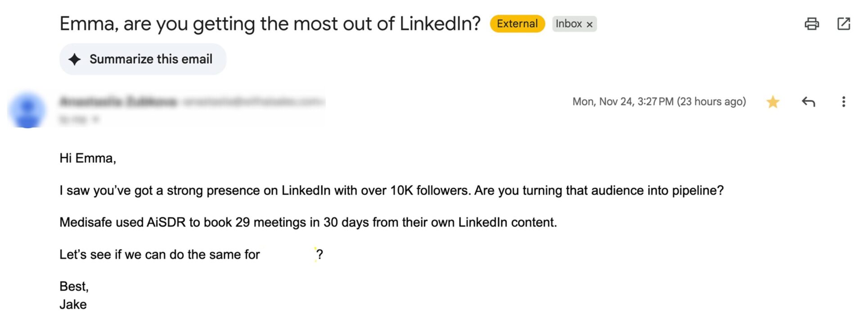Viewport: 864px width, 323px height.
Task: Click the Mon, Nov 24 timestamp
Action: click(x=659, y=102)
